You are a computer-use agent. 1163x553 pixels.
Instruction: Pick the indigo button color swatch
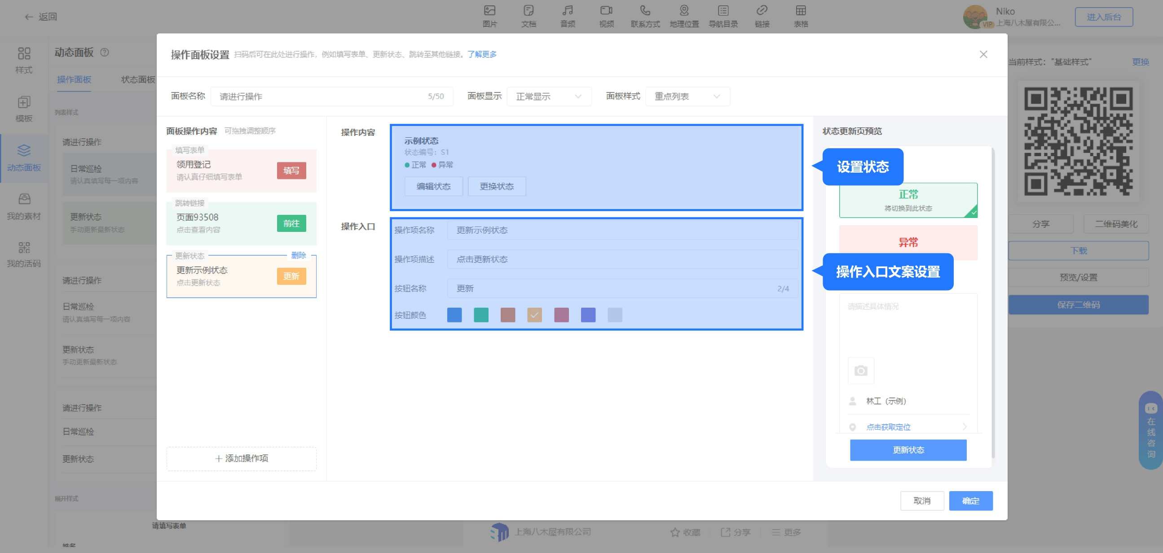point(588,315)
